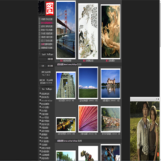Close the popup ad panel
Screen dimensions: 161x161
tap(158, 99)
